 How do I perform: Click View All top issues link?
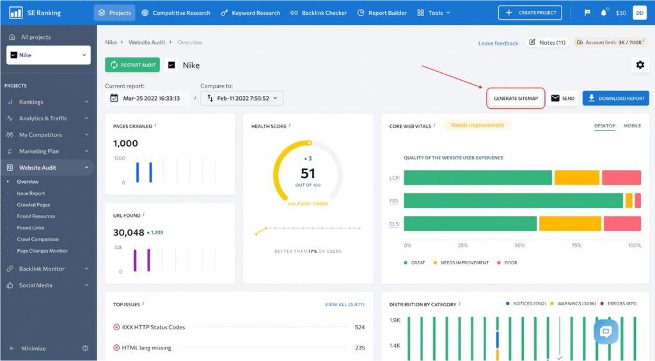[345, 305]
